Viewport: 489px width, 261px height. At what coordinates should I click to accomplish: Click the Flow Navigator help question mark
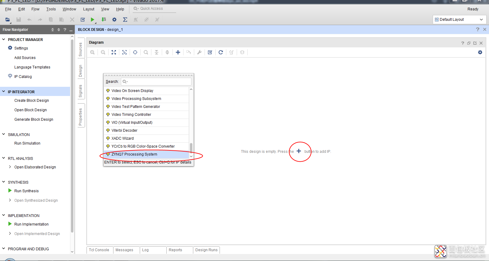[65, 30]
